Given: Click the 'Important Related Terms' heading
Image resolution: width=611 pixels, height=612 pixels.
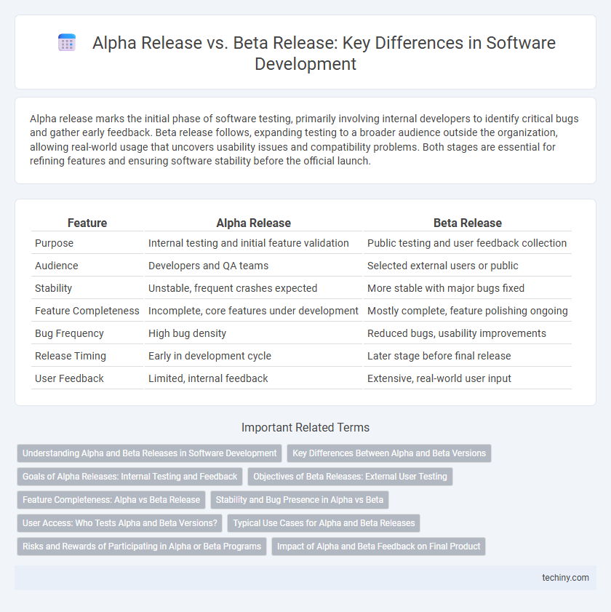Looking at the screenshot, I should 305,427.
